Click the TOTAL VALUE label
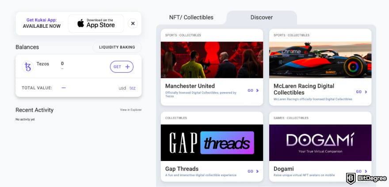 click(x=37, y=88)
